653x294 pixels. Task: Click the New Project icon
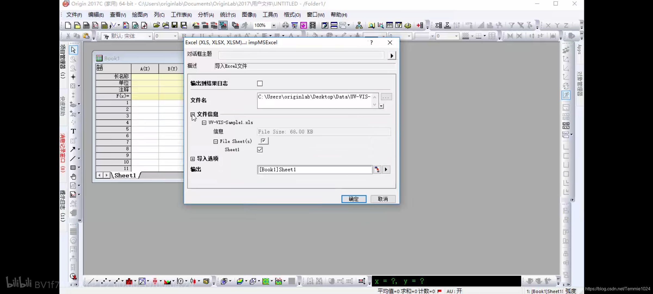coord(68,25)
